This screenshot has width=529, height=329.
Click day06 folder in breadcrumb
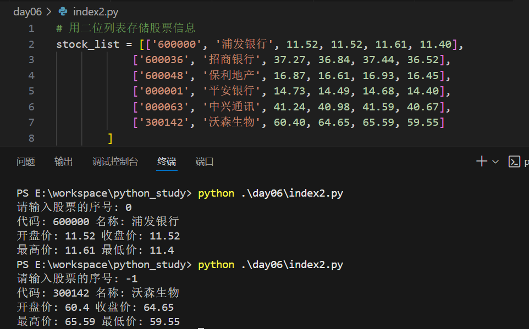click(x=27, y=12)
